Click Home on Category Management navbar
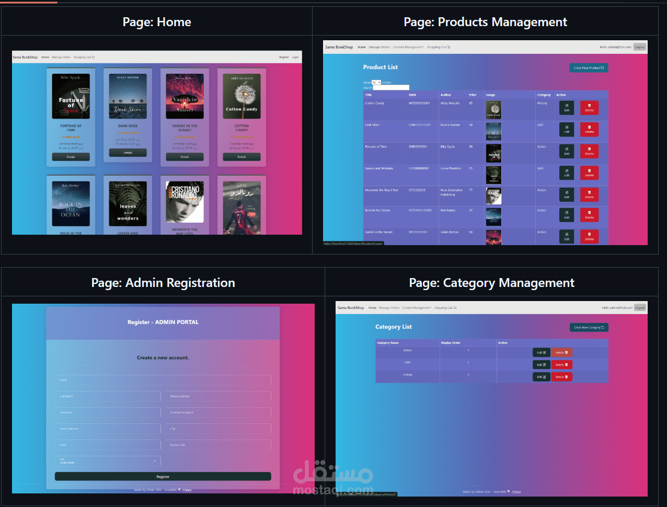The width and height of the screenshot is (667, 507). 372,307
